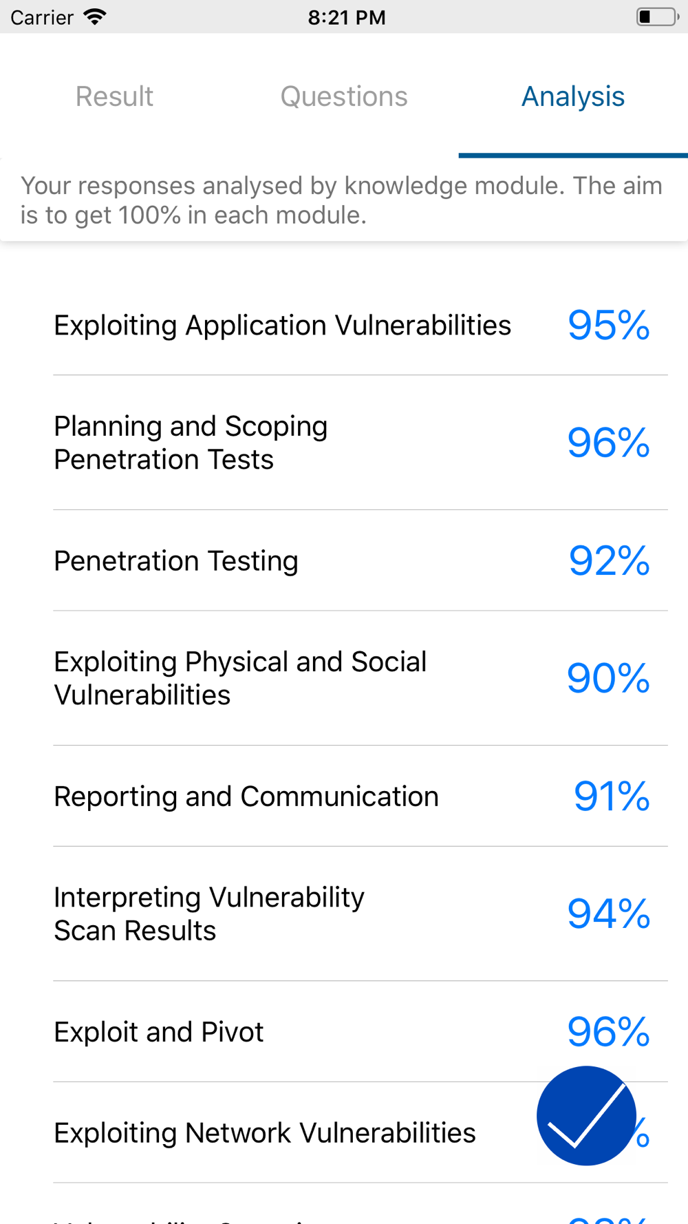This screenshot has height=1224, width=688.
Task: Tap the 92% Penetration Testing score
Action: click(609, 560)
